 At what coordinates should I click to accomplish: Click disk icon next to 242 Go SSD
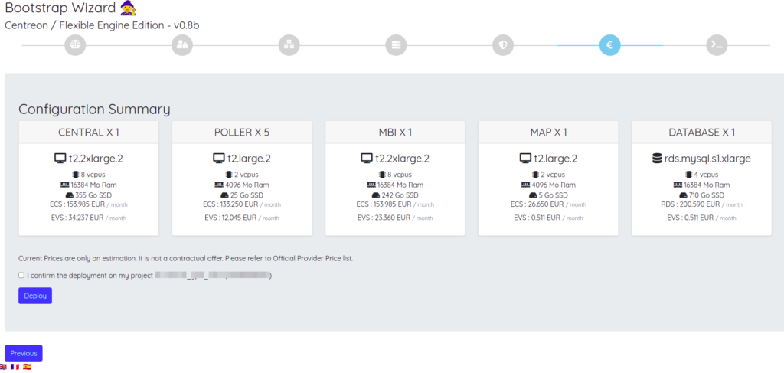click(x=376, y=195)
